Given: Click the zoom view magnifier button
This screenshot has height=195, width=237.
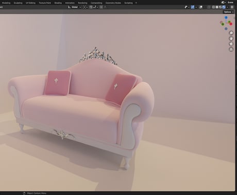Looking at the screenshot, I should click(x=231, y=33).
